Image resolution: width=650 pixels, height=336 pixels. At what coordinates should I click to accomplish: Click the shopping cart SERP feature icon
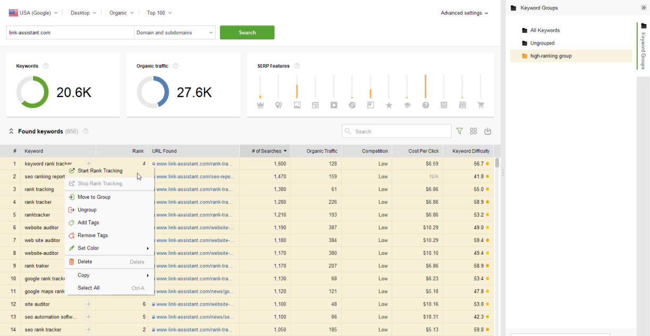click(481, 105)
